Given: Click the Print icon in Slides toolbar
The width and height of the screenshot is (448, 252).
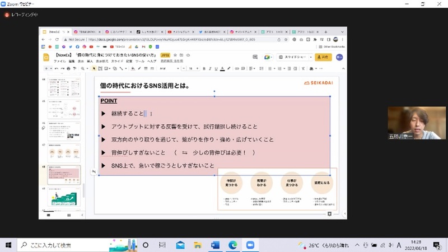Looking at the screenshot, I should [x=68, y=68].
